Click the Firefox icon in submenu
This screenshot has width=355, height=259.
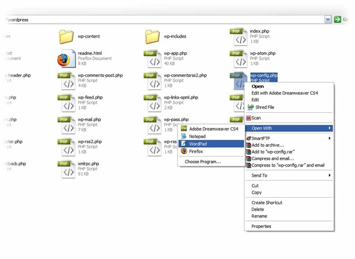point(184,151)
